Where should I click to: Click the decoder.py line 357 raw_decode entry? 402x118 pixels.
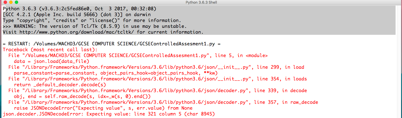click(163, 102)
